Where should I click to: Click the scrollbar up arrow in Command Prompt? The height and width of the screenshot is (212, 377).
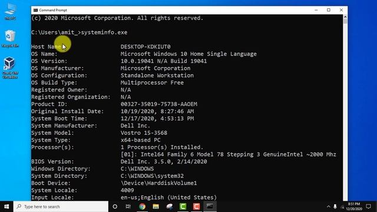(x=345, y=17)
